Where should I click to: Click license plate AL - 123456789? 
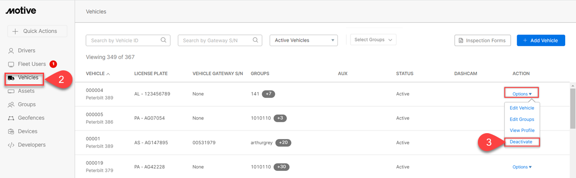point(153,94)
